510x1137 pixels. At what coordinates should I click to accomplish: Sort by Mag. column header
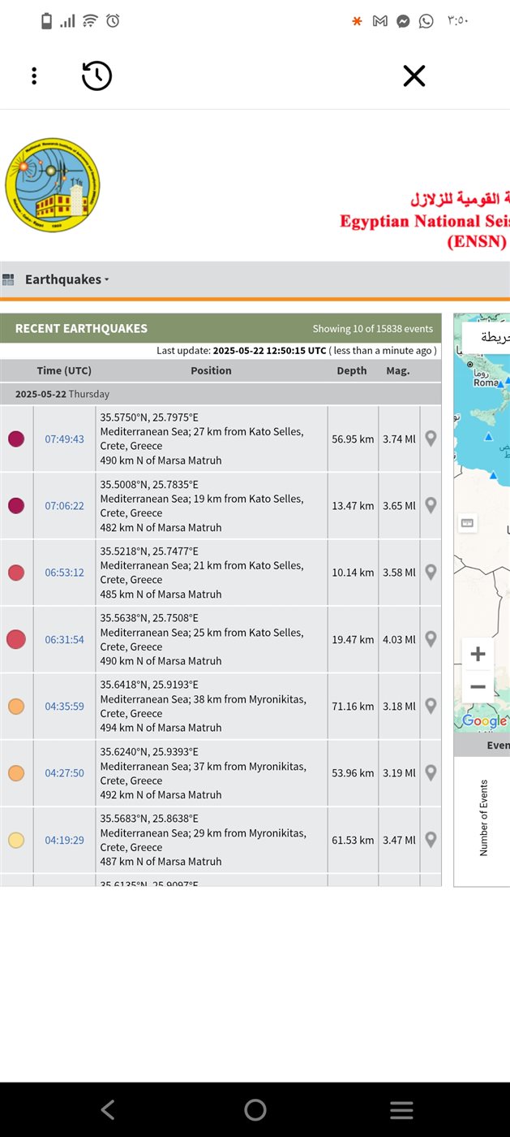click(397, 370)
